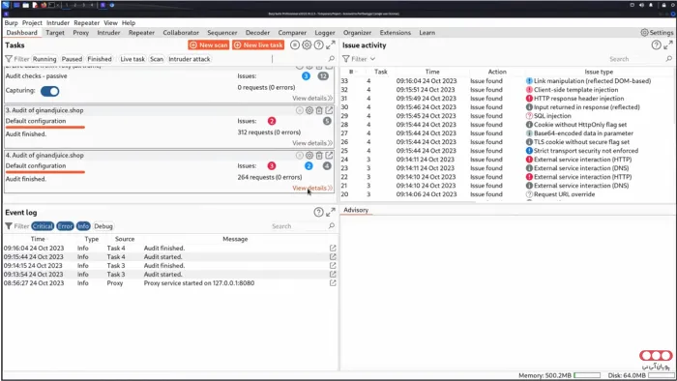Open Audit finished 09:16:04 event details icon

tap(333, 249)
